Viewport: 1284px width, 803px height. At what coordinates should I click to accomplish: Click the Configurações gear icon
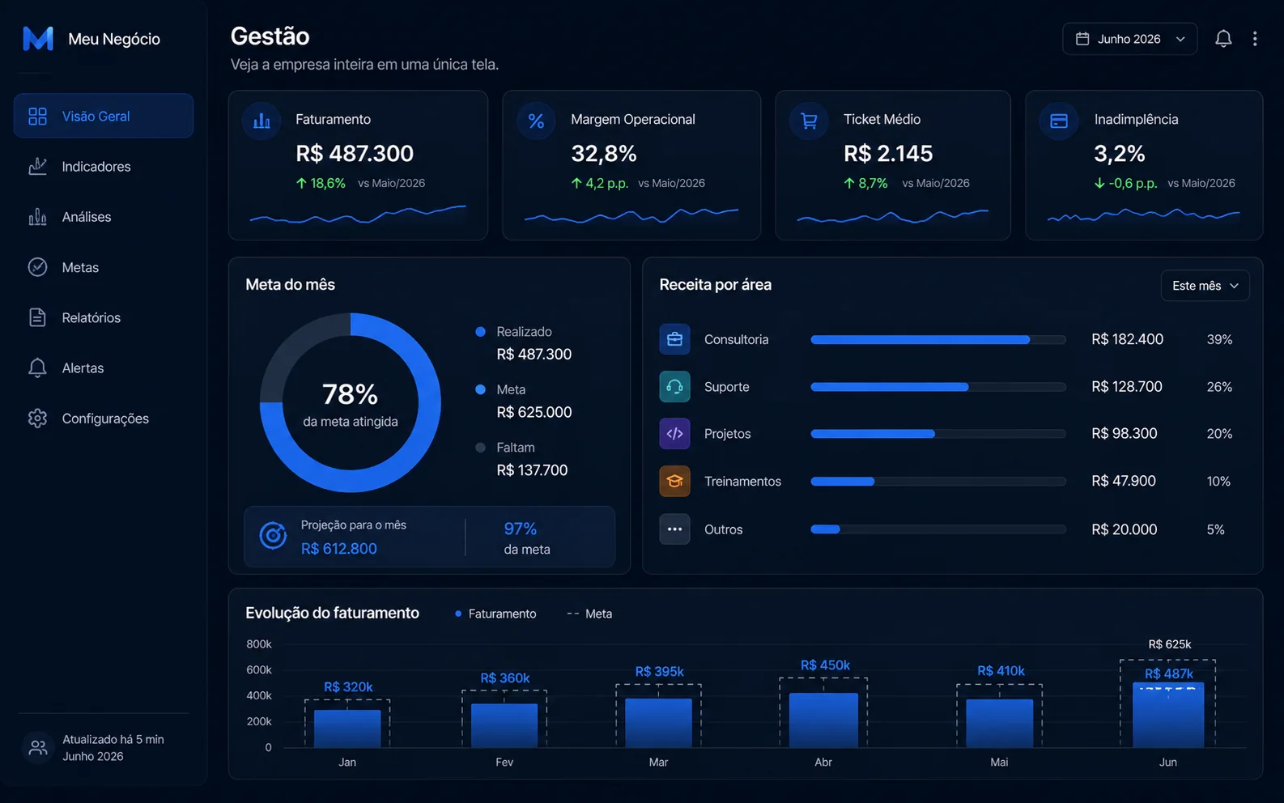click(x=38, y=418)
